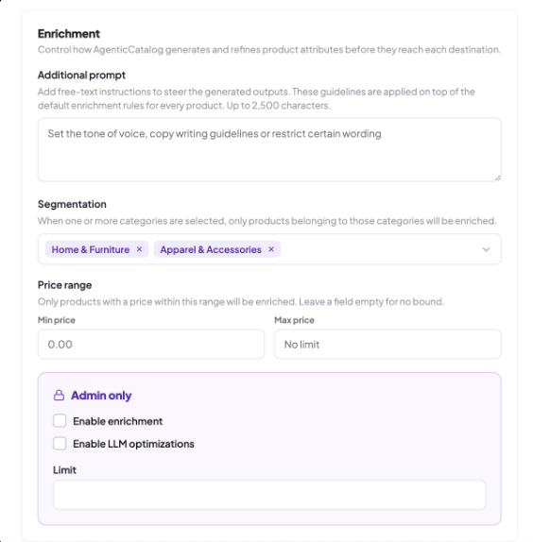Click the Admin only heading

click(x=101, y=395)
